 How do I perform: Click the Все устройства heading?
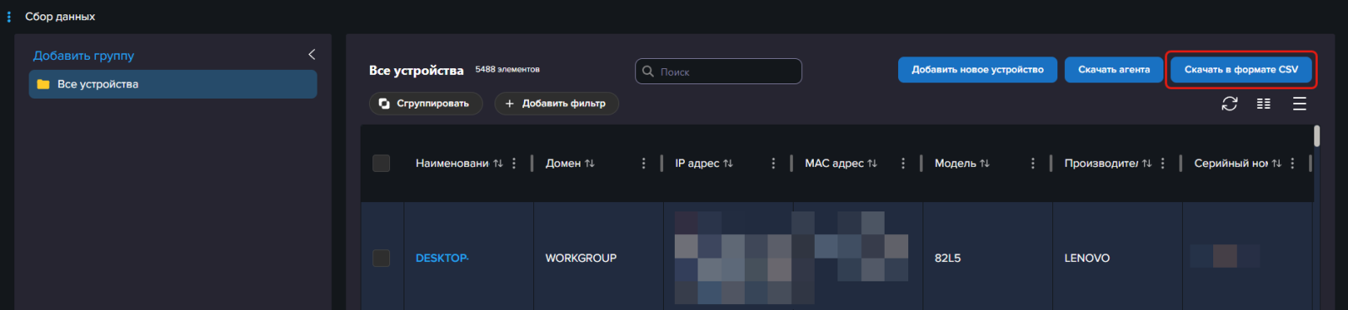point(416,71)
